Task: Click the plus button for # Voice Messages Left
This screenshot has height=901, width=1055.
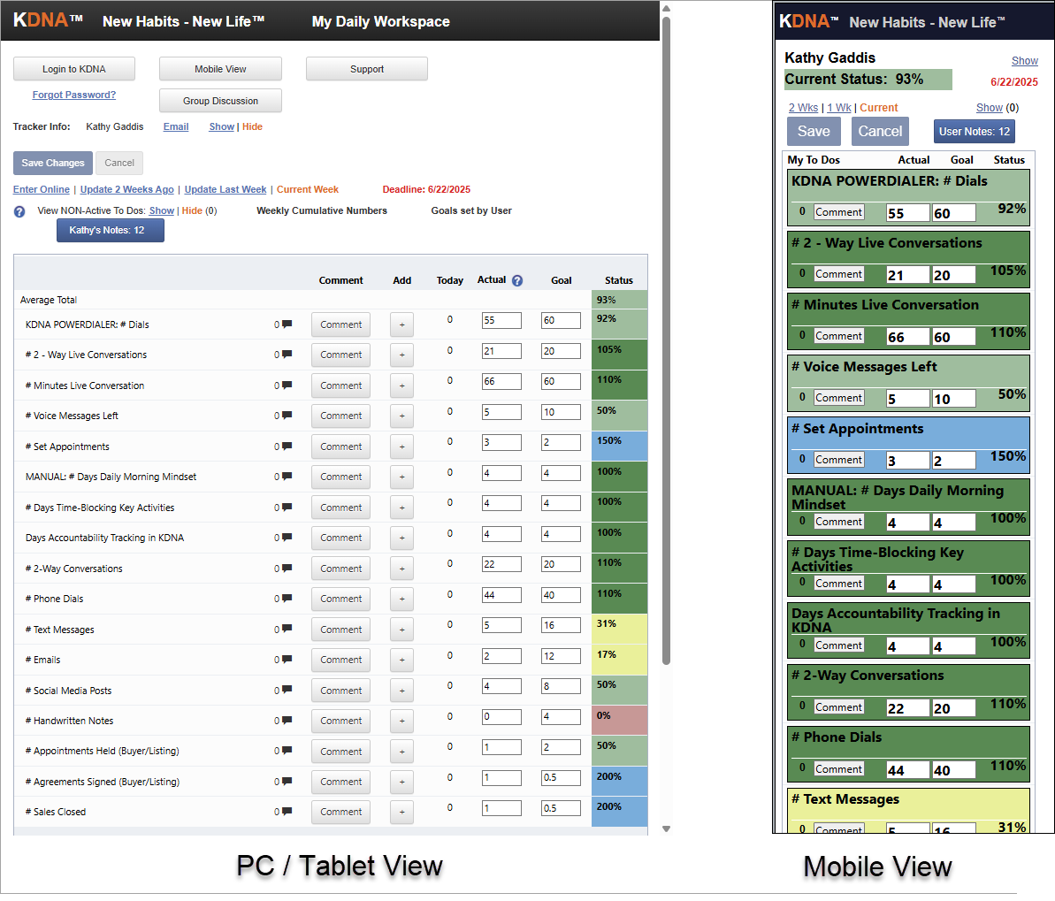Action: [401, 416]
